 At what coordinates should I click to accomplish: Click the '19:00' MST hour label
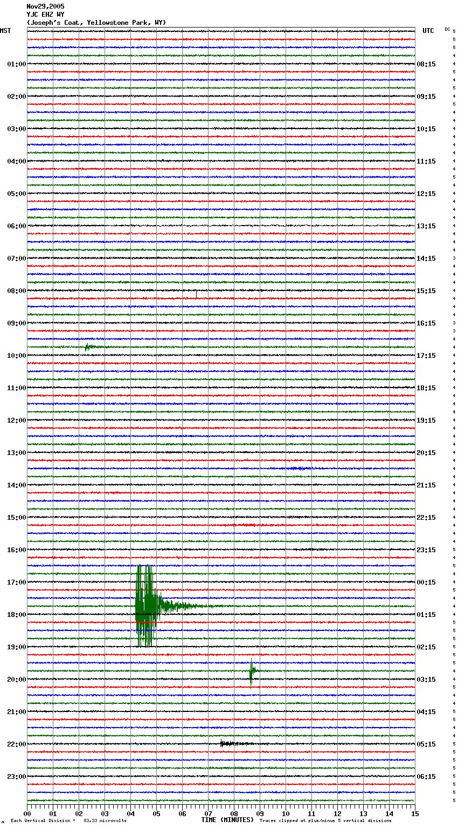[x=16, y=647]
